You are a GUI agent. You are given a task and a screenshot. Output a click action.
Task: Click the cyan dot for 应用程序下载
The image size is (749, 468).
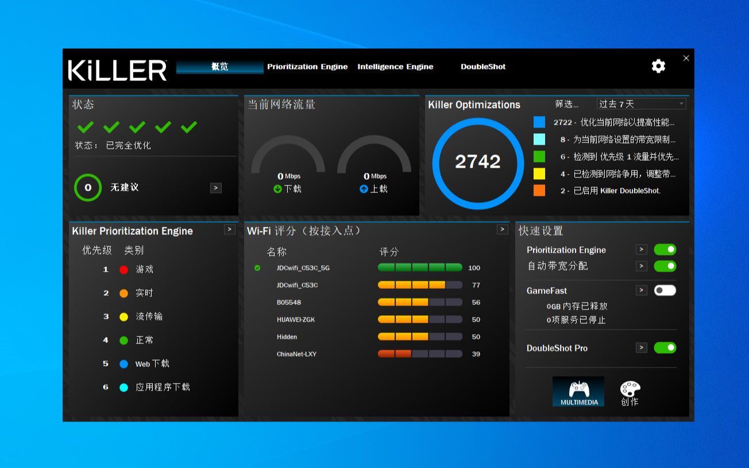coord(123,387)
